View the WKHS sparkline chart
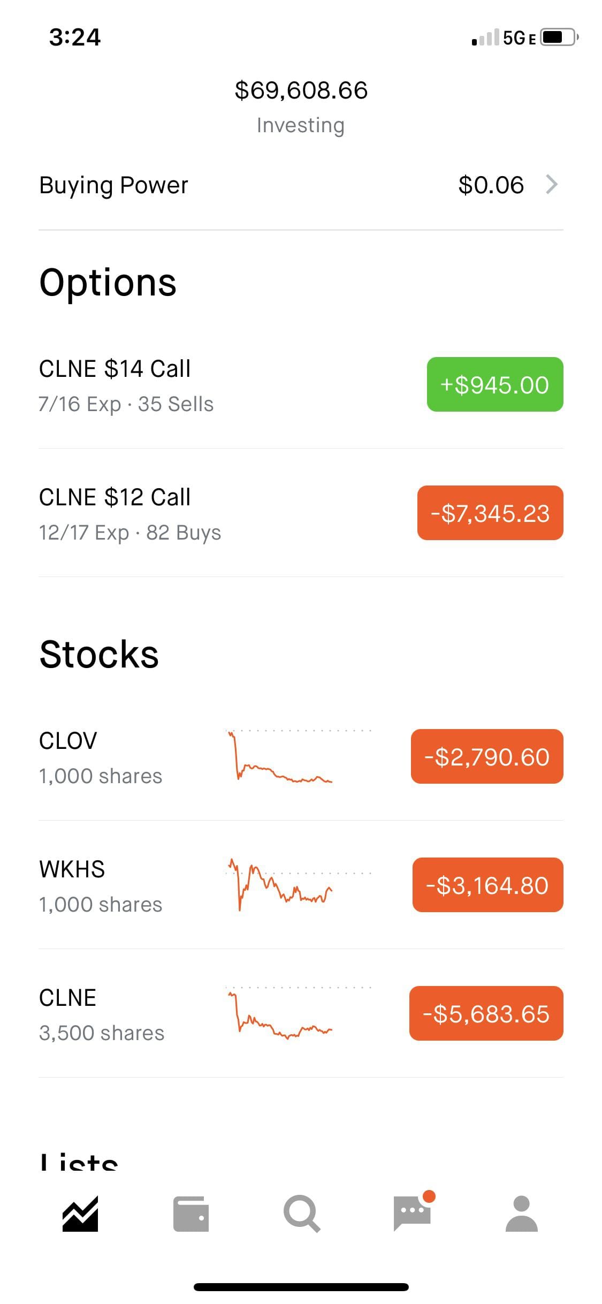 coord(299,884)
